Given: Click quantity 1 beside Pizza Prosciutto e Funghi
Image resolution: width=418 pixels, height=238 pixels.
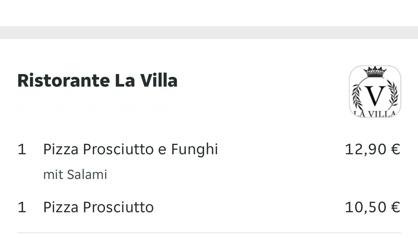Looking at the screenshot, I should pyautogui.click(x=22, y=149).
